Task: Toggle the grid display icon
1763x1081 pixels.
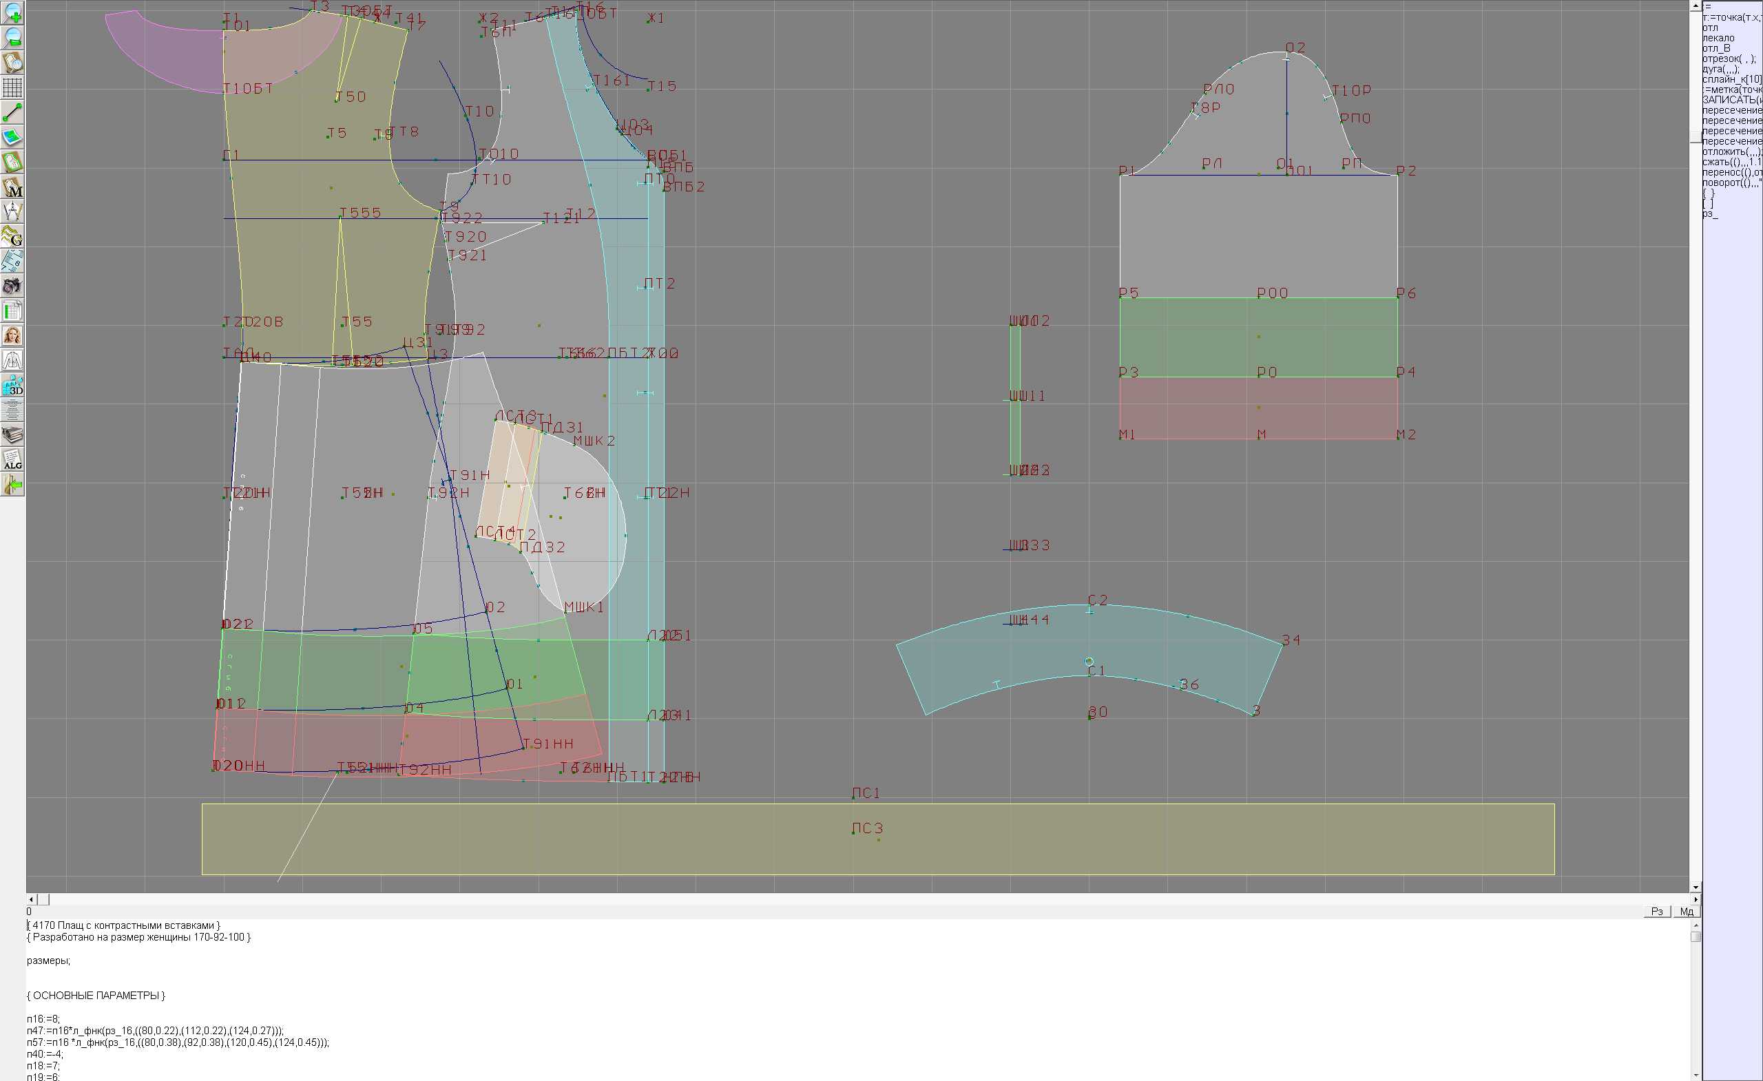Action: click(12, 87)
